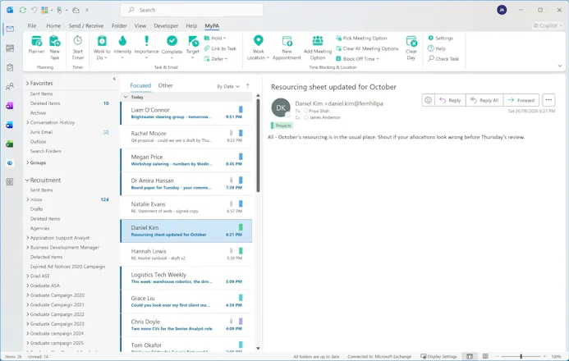The width and height of the screenshot is (569, 361).
Task: Expand the Groups section
Action: click(x=28, y=162)
